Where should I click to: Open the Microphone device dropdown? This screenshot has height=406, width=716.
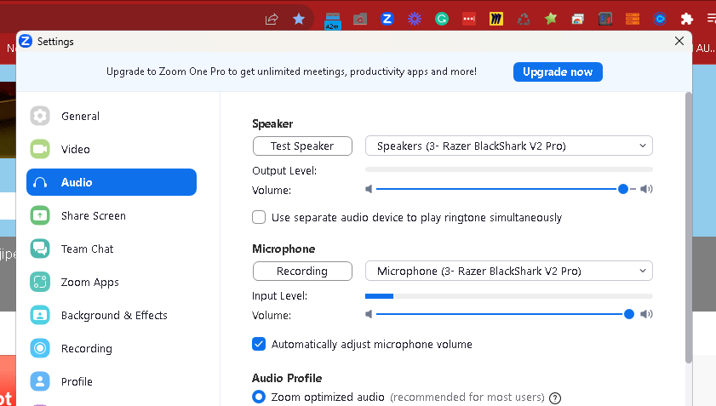[508, 272]
